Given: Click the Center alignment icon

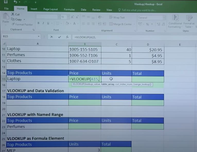Looking at the screenshot, I should tap(88, 24).
